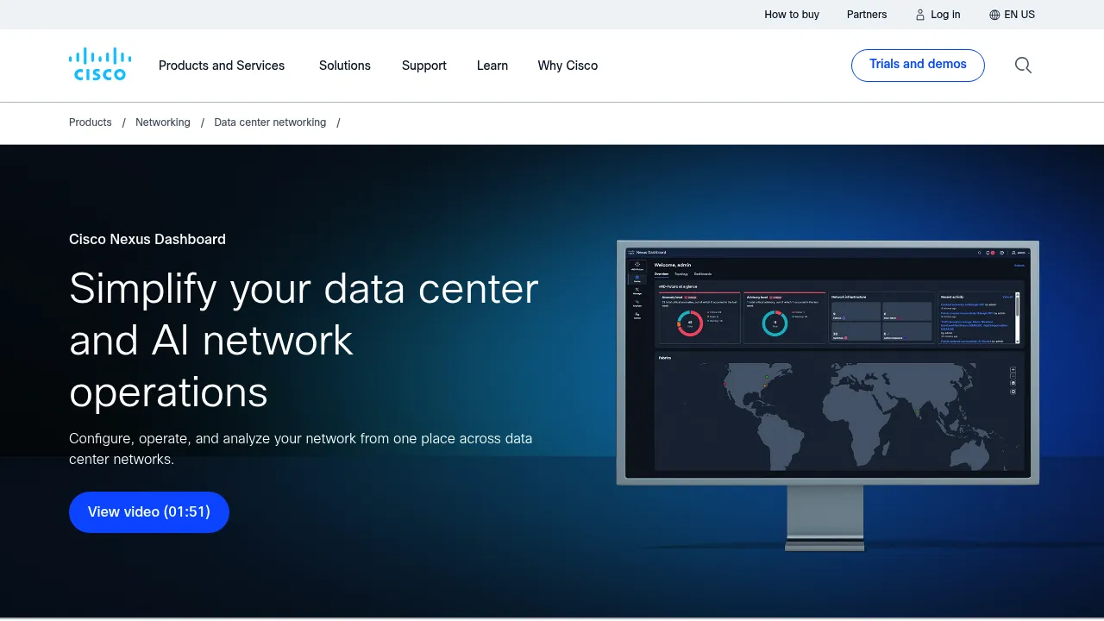Open the Learn menu
1104x621 pixels.
point(492,66)
